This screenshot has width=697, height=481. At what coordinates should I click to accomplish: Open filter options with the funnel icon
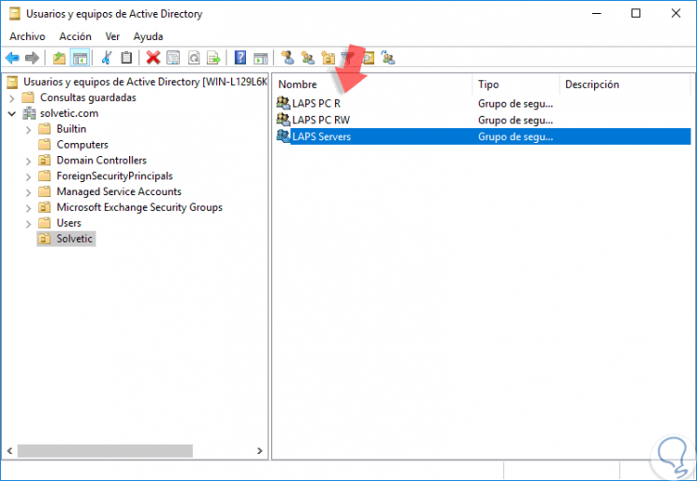pos(348,58)
